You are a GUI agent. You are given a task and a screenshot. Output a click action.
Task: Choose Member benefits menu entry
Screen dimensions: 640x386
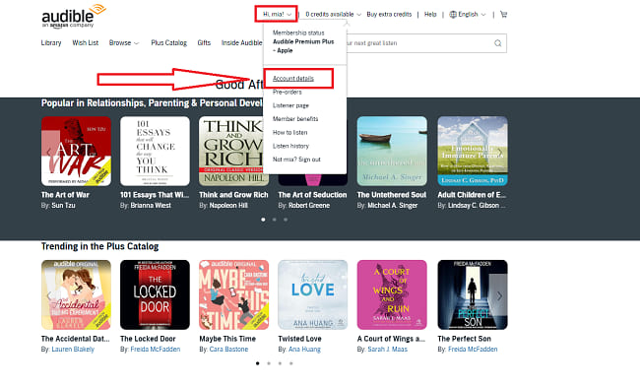coord(295,119)
